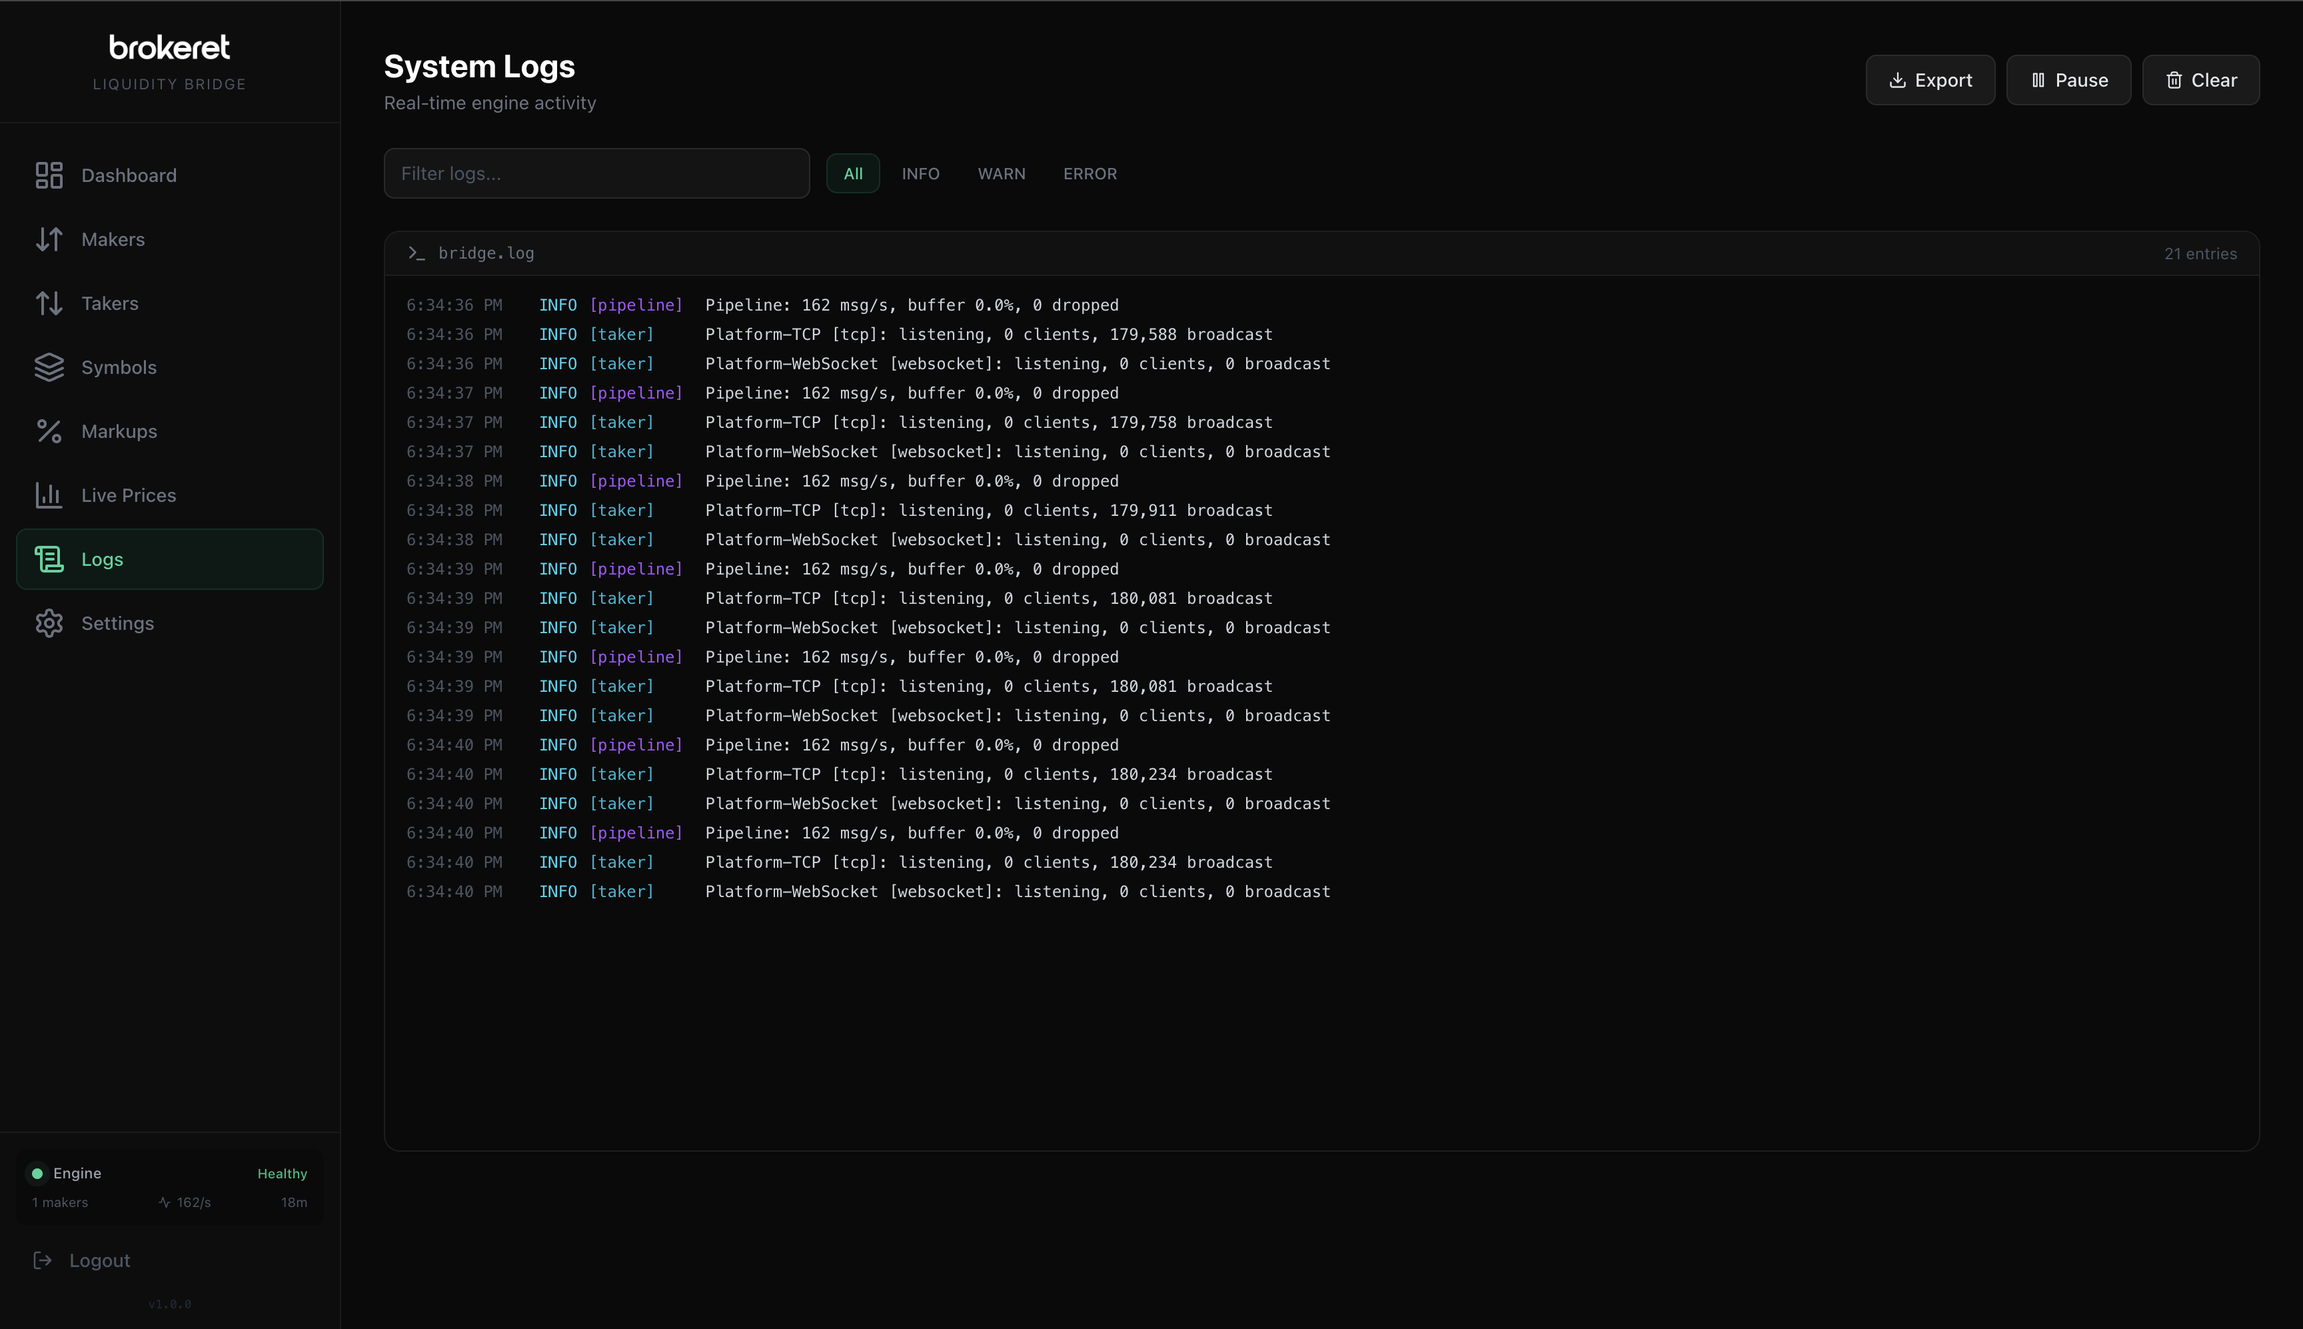
Task: Click the green Engine health status indicator
Action: click(x=37, y=1173)
